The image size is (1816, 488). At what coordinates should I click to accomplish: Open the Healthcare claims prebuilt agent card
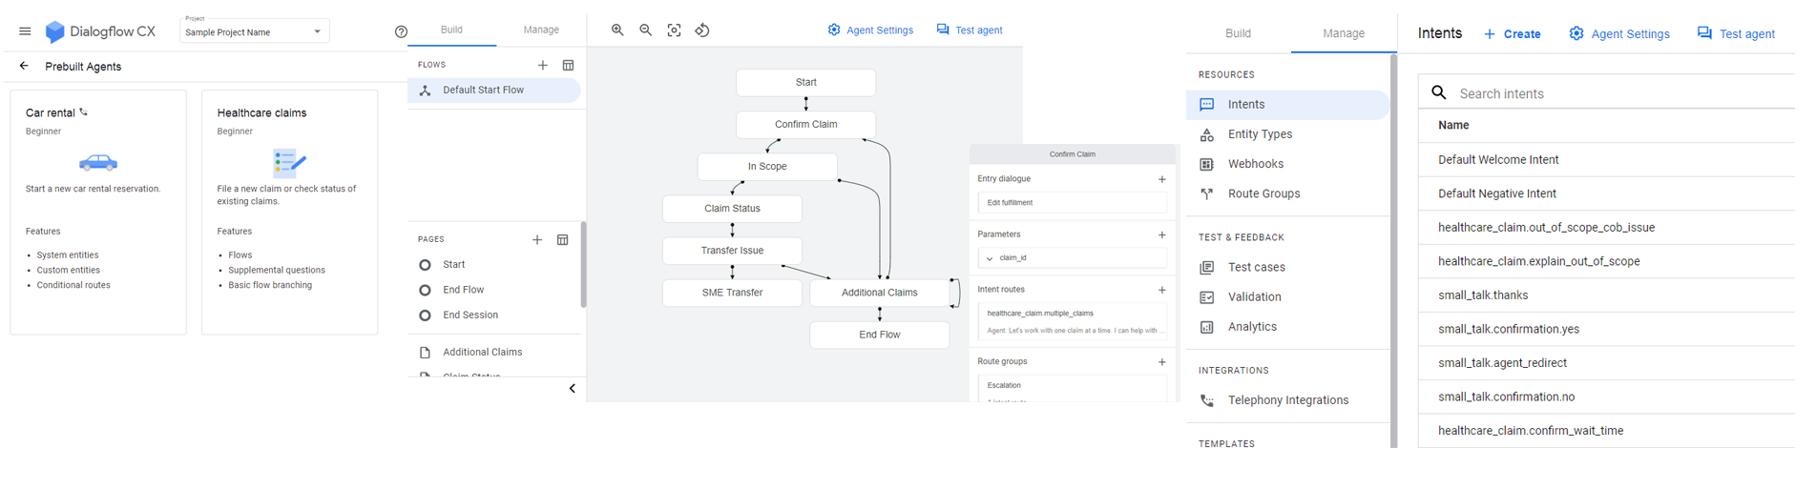[x=289, y=212]
